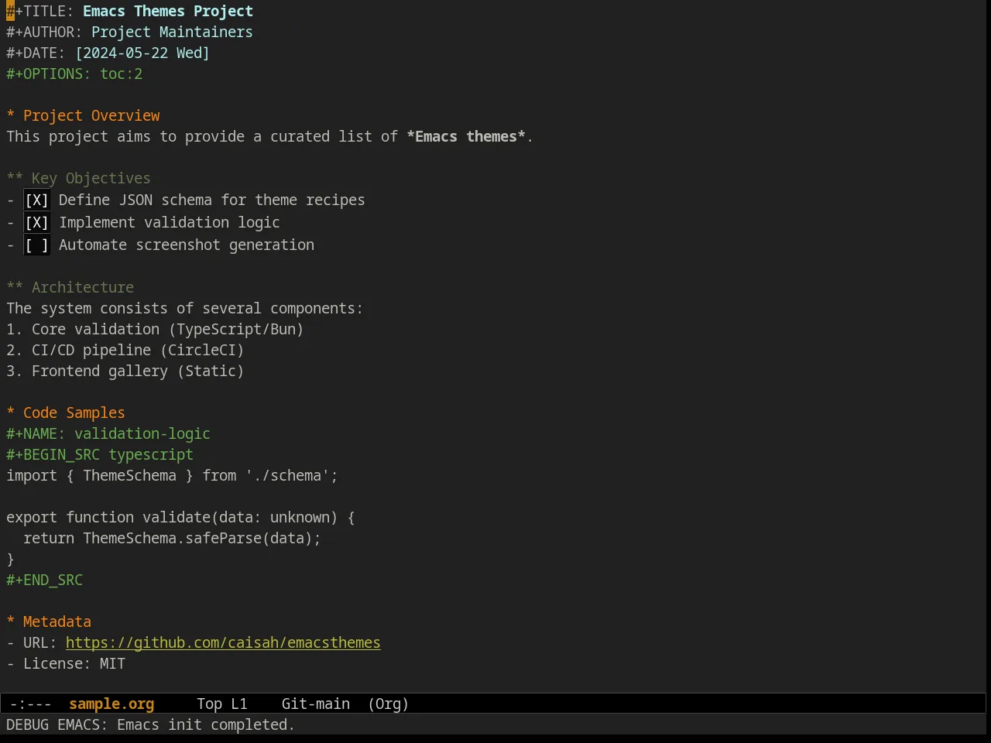Toggle the 'Define JSON schema' checkbox
The image size is (991, 743).
click(x=36, y=200)
